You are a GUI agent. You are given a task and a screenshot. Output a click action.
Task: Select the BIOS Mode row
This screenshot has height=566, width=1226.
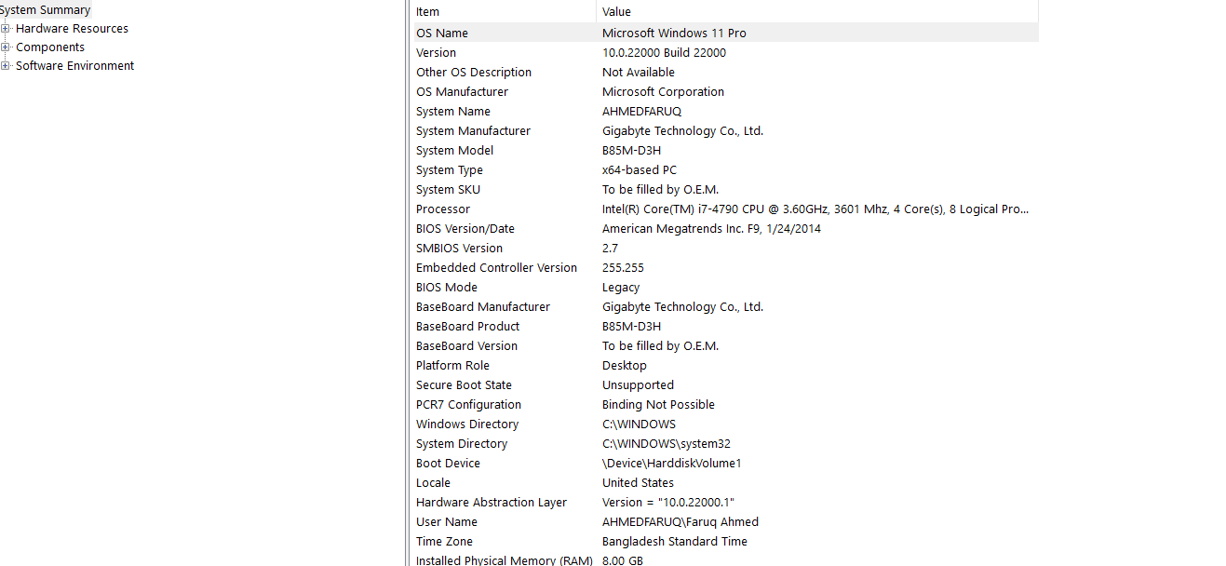(x=724, y=288)
